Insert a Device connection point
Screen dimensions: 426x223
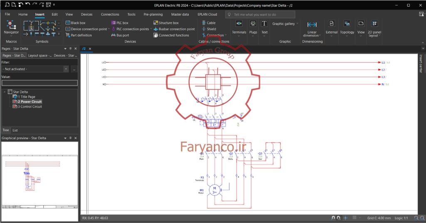87,29
